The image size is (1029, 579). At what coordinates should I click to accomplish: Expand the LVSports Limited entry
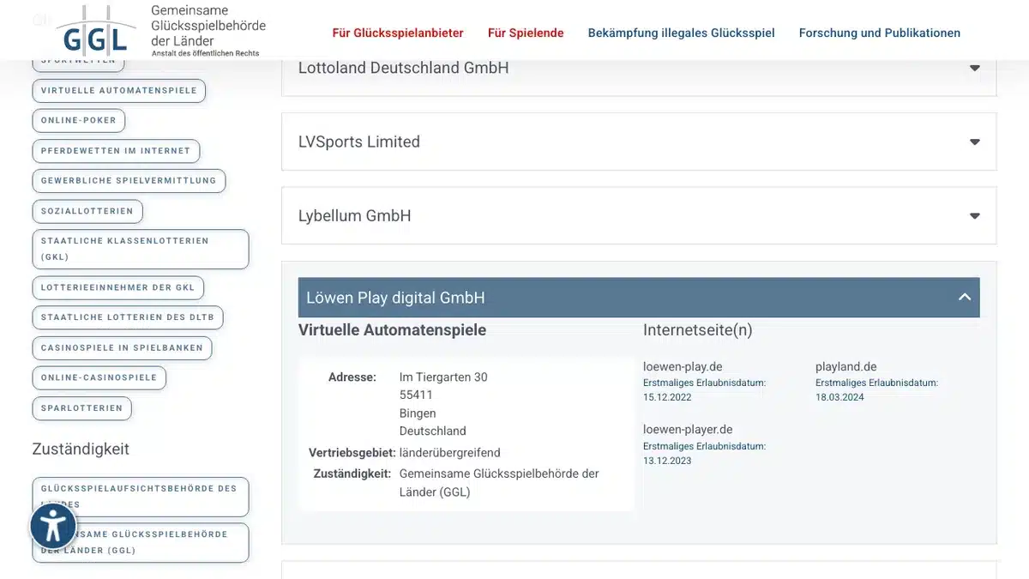point(639,142)
